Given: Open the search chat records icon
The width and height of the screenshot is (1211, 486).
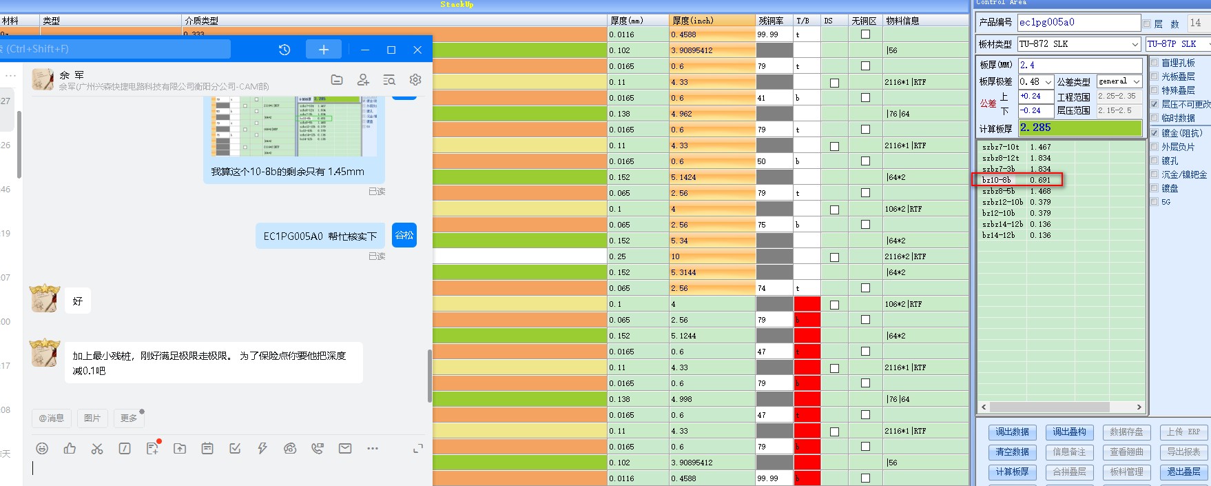Looking at the screenshot, I should click(389, 80).
